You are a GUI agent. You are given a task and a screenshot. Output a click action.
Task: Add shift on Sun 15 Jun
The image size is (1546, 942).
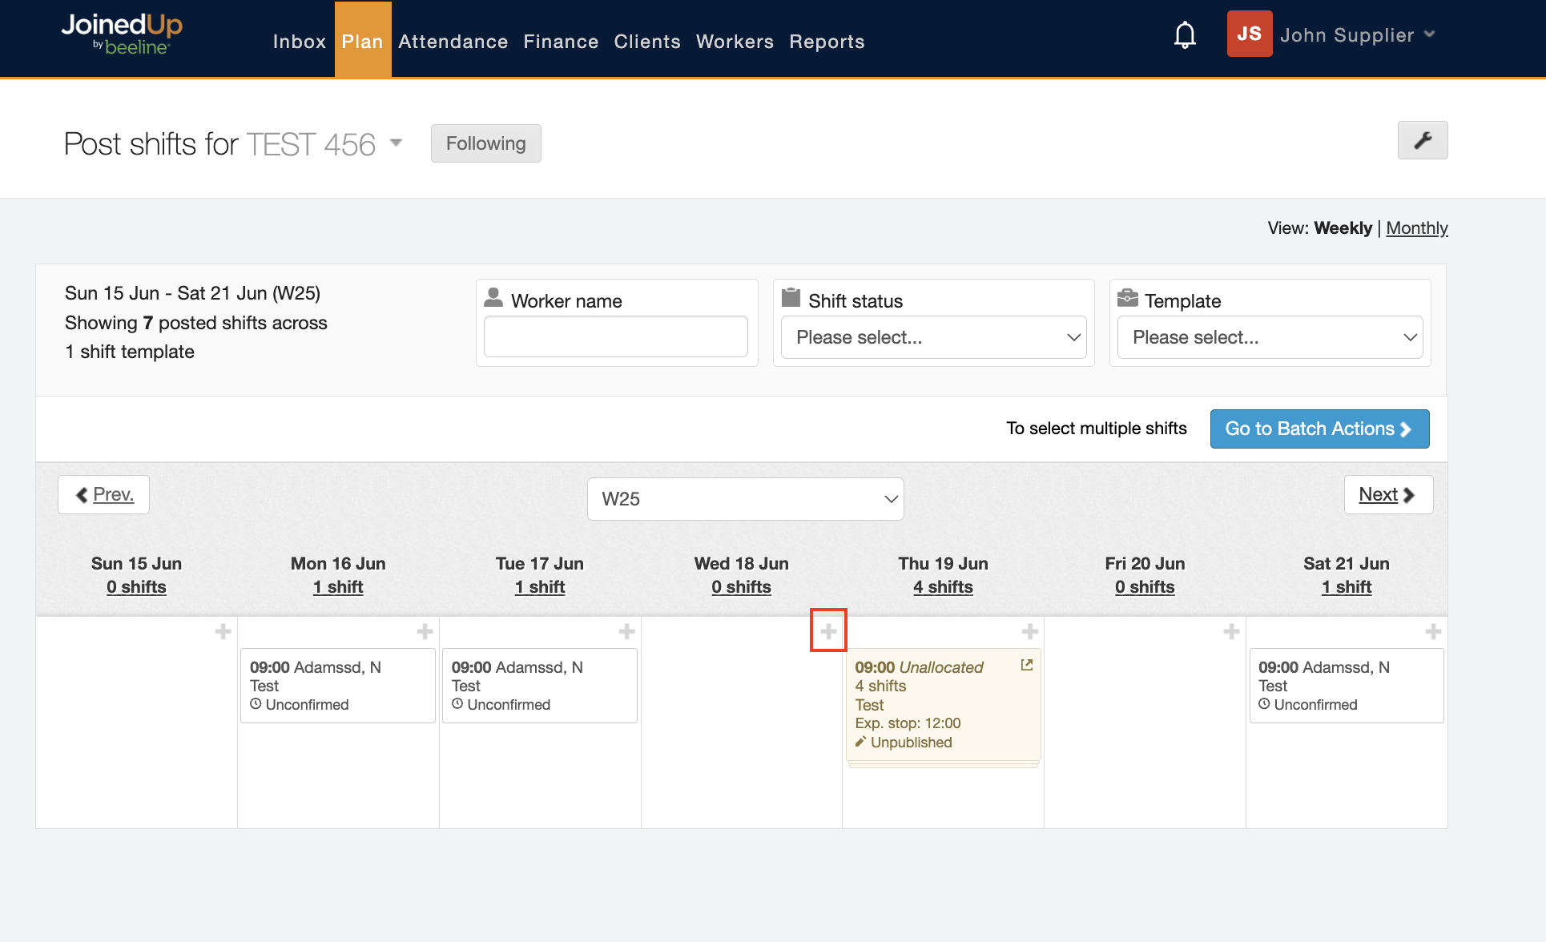[x=223, y=631]
